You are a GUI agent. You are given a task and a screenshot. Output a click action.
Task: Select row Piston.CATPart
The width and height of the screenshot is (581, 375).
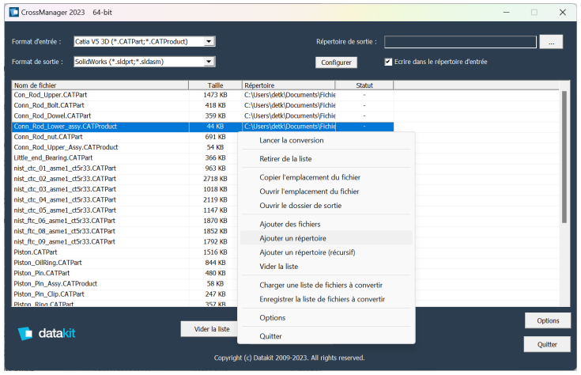click(x=125, y=252)
